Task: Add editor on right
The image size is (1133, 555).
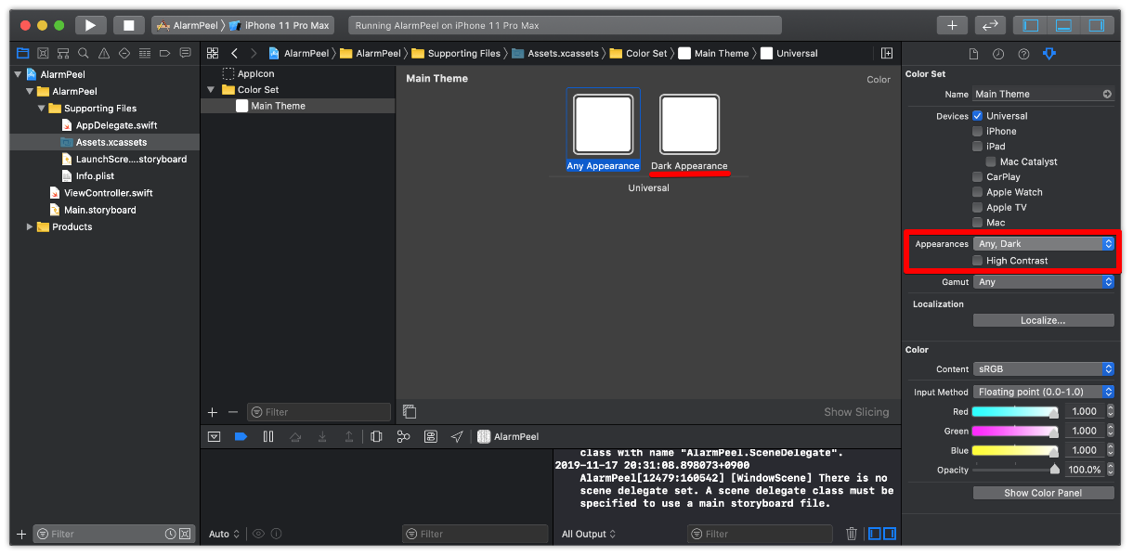Action: [x=887, y=54]
